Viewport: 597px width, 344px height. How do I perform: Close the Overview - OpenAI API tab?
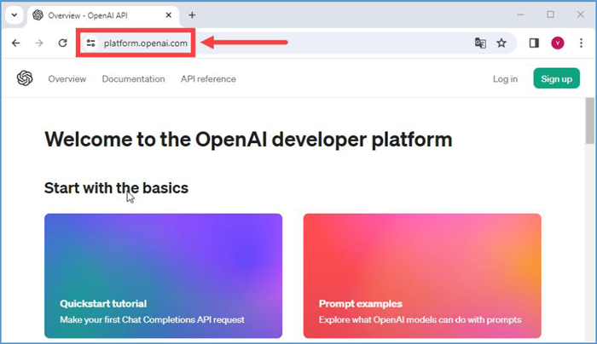tap(169, 15)
